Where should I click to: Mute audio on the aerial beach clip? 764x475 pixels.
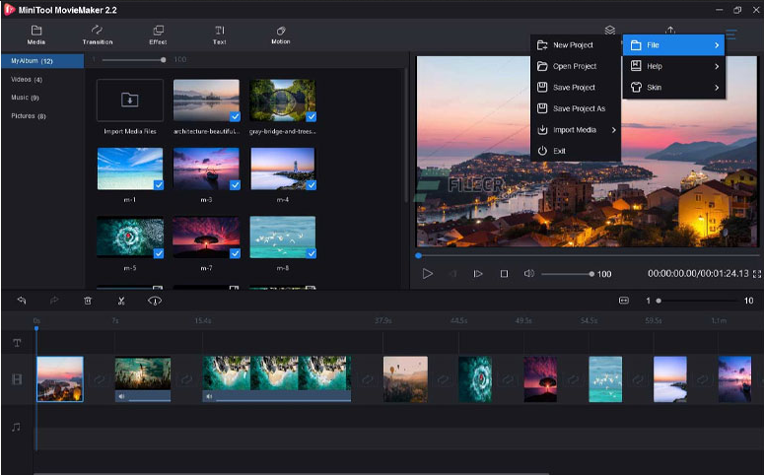[x=209, y=396]
